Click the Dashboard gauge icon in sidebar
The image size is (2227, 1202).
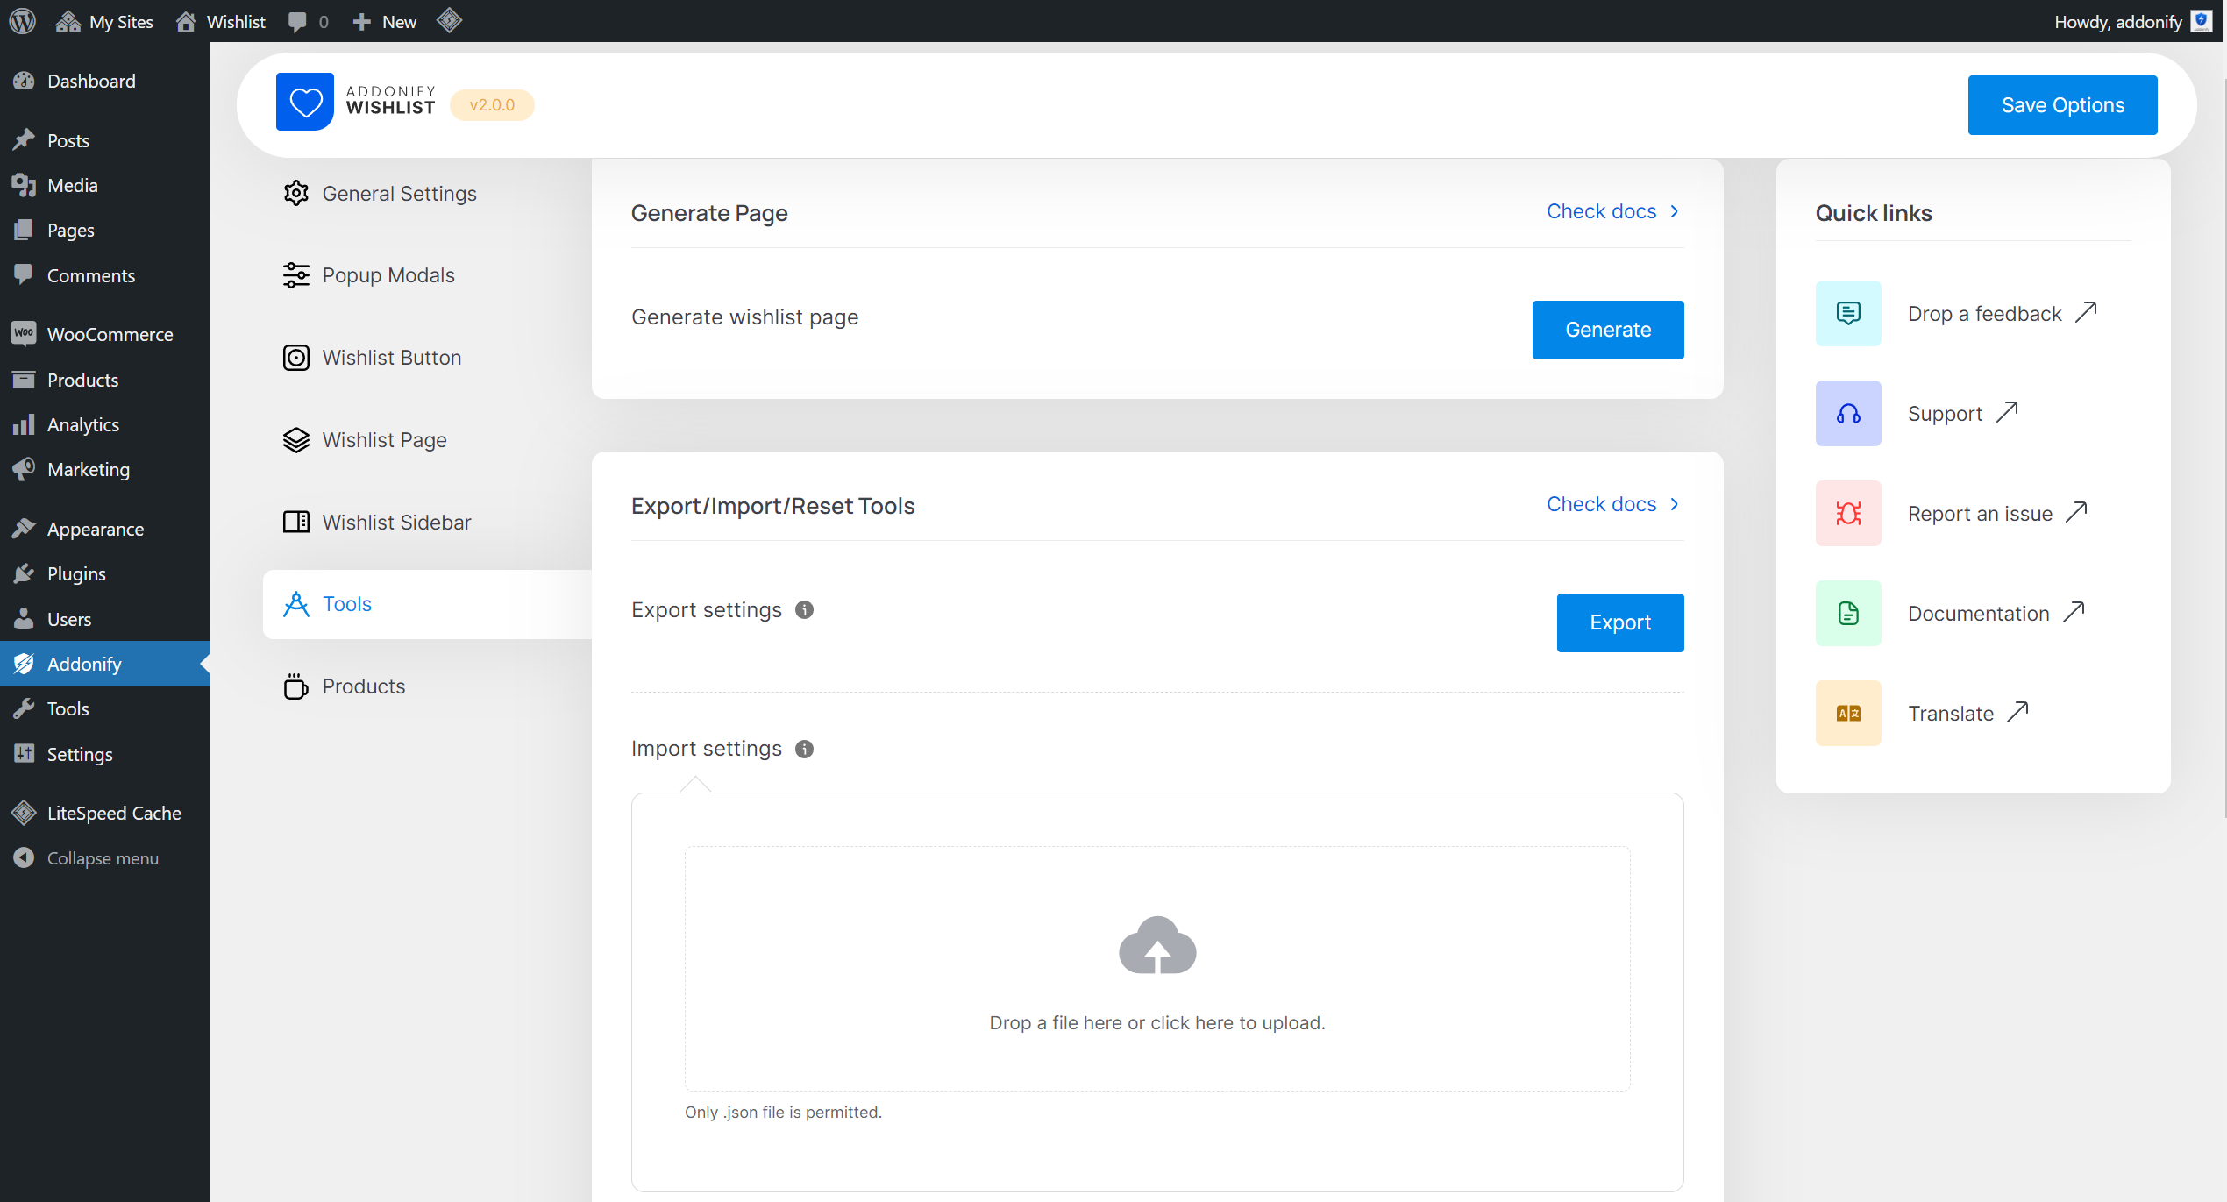[24, 81]
